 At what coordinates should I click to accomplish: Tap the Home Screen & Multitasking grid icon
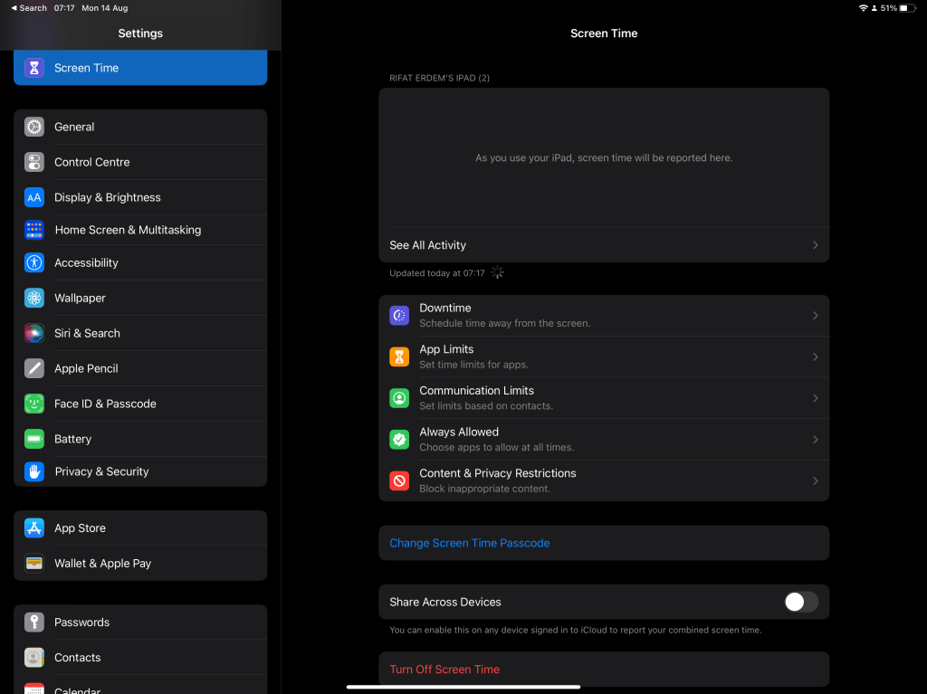point(34,230)
